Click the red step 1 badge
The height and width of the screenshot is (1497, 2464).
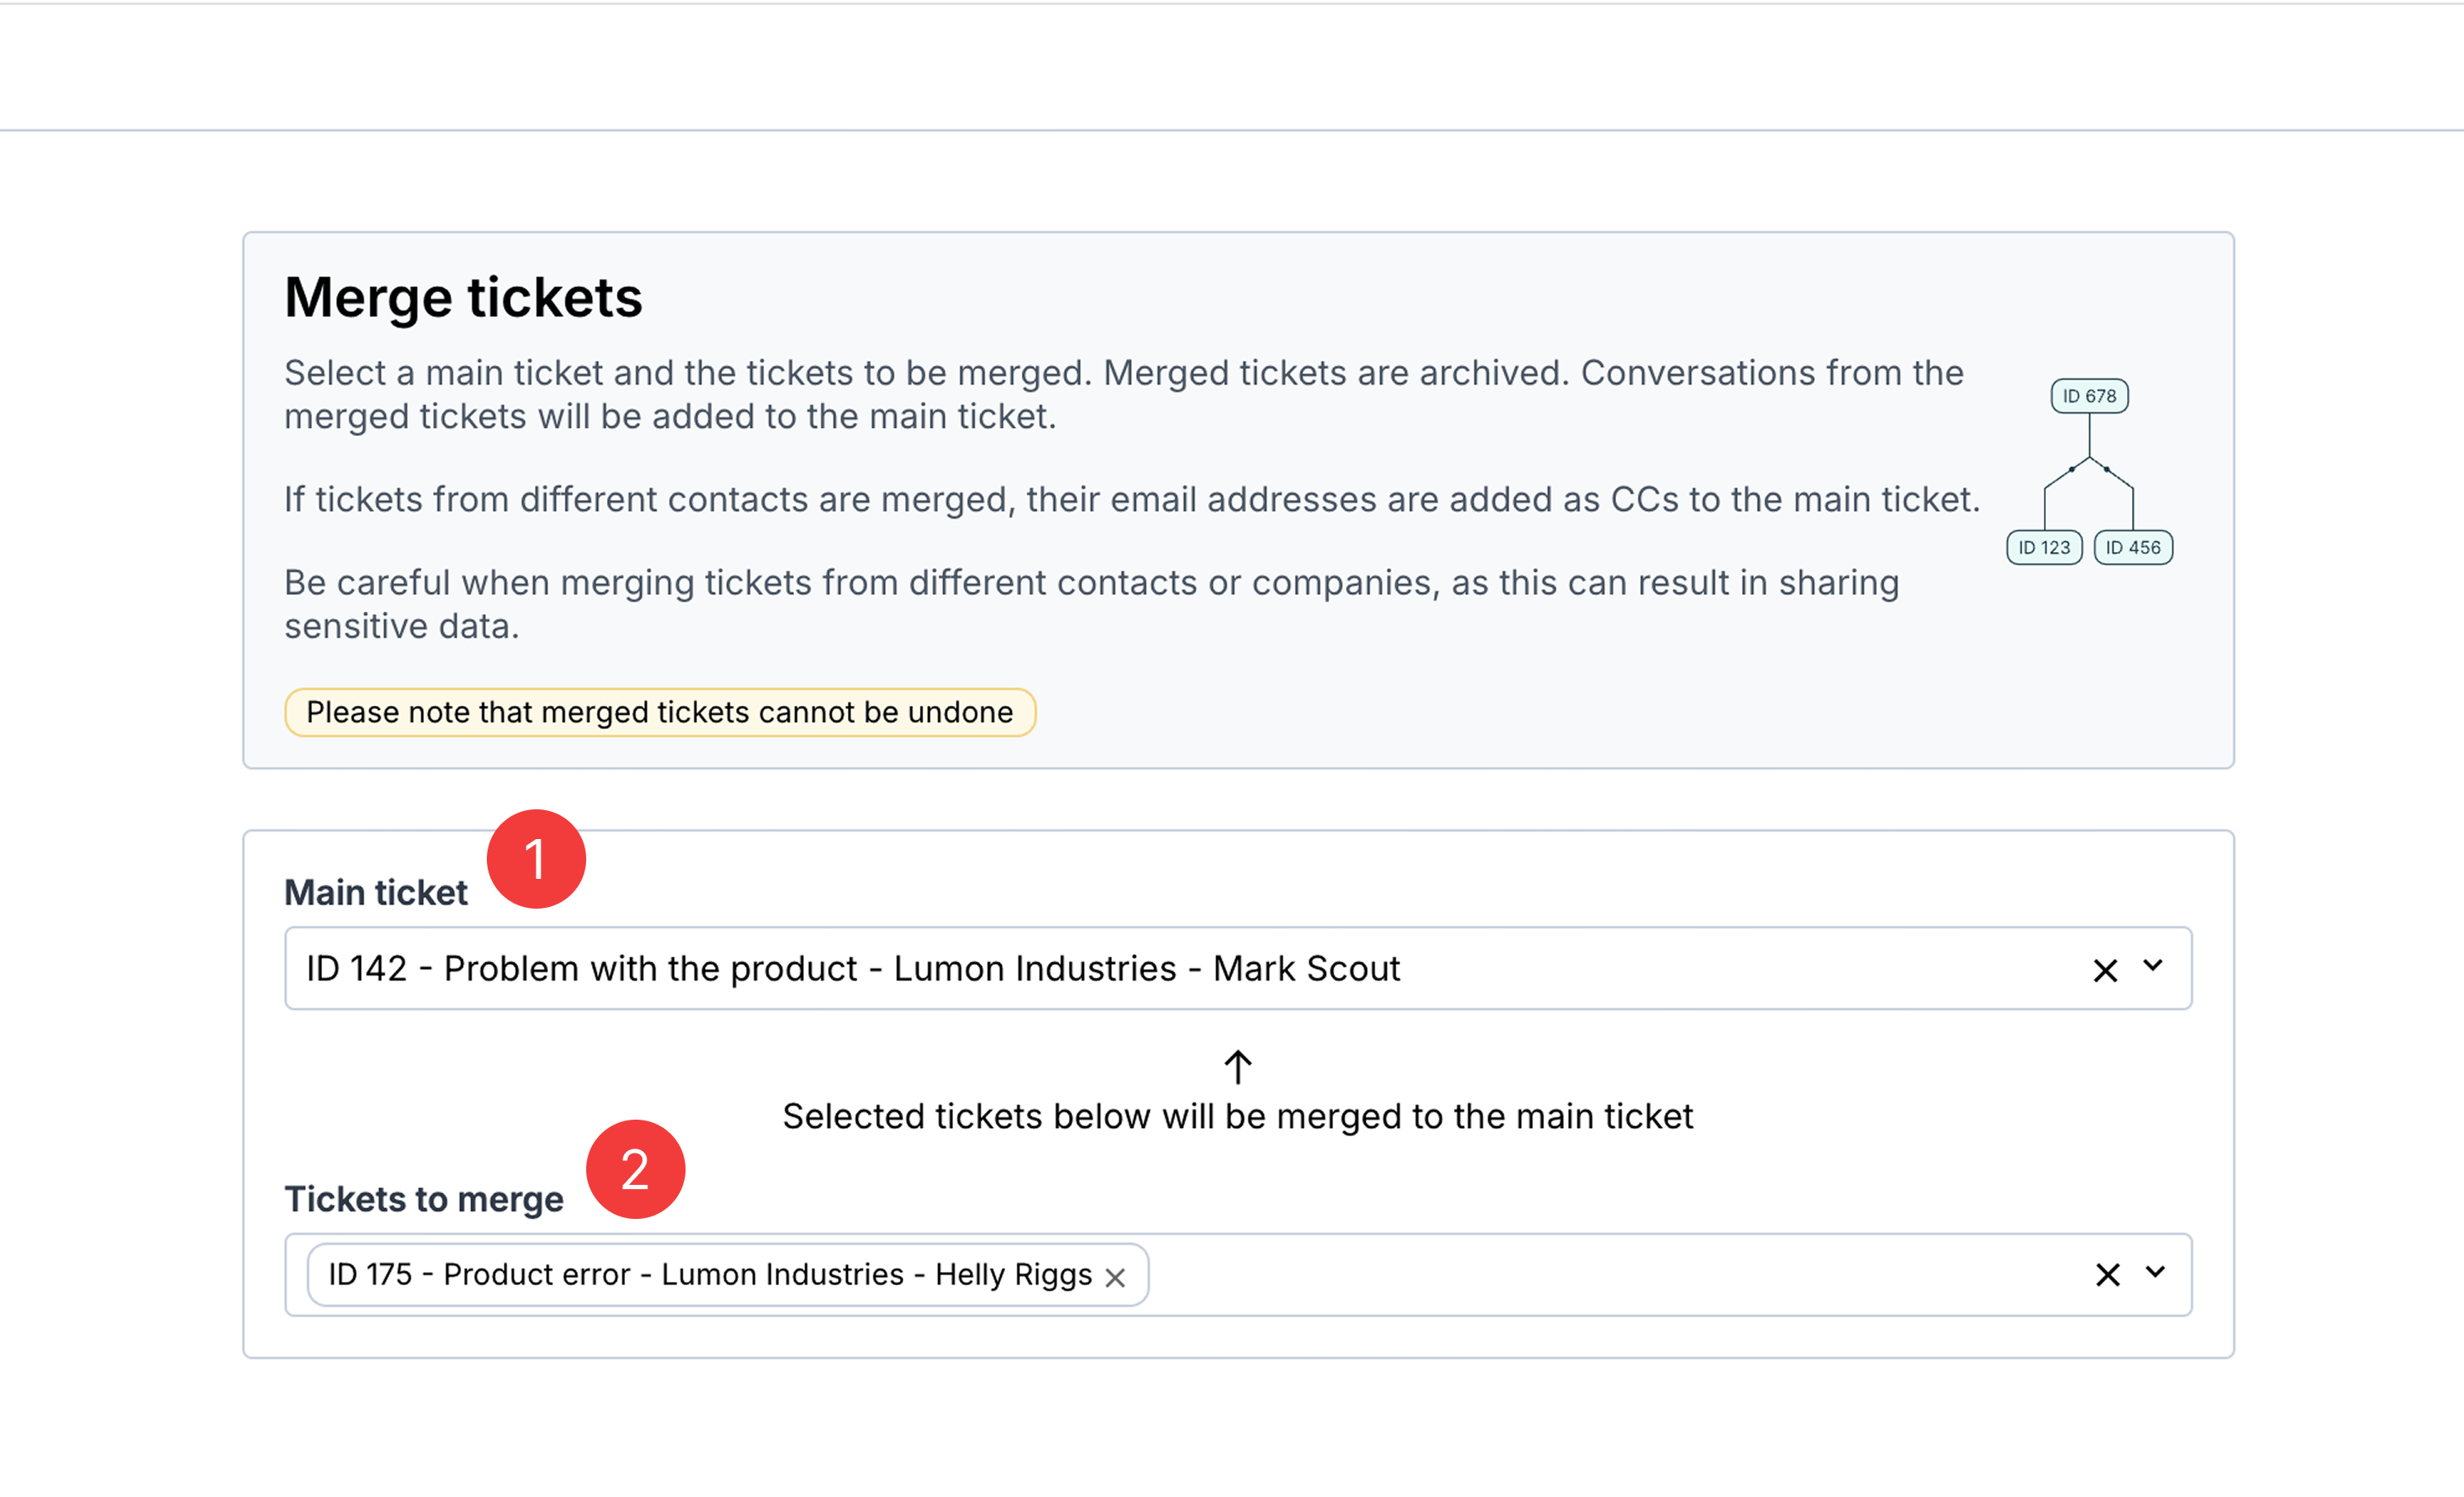(x=536, y=860)
